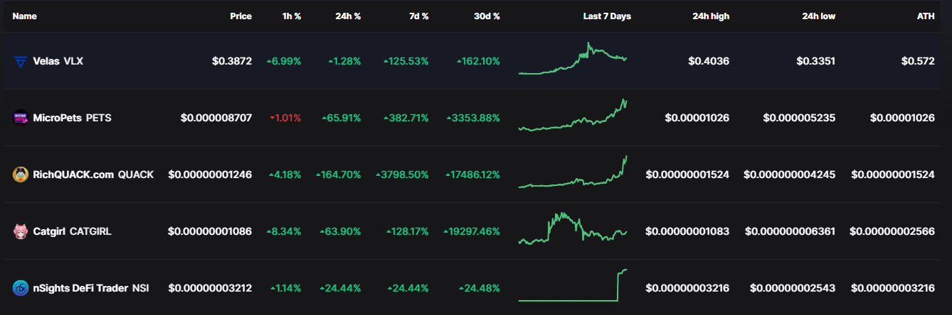
Task: Click the Velas VLX coin logo
Action: pyautogui.click(x=21, y=62)
